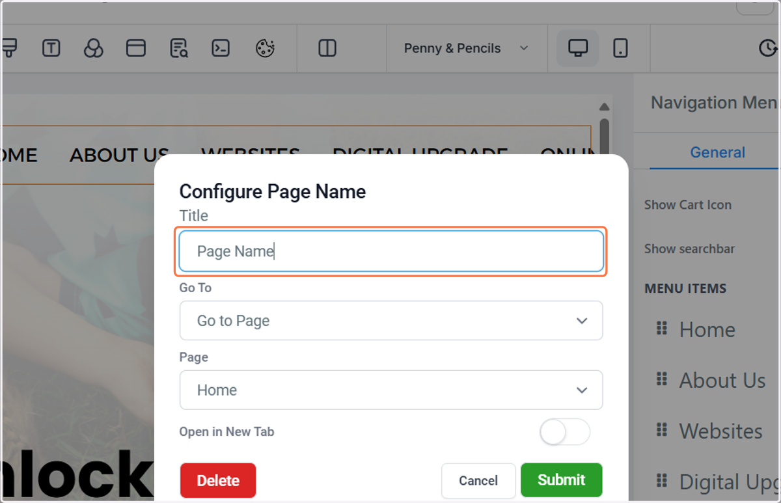
Task: Click ABOUT US in the site navigation
Action: (x=119, y=155)
